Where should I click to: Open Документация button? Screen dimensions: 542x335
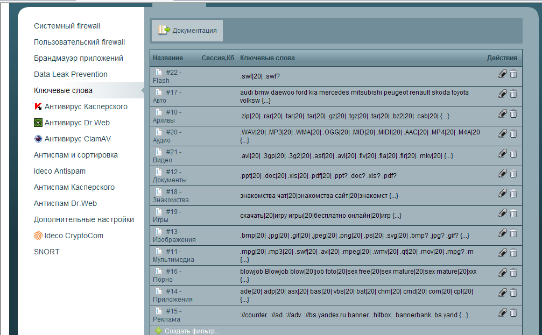click(x=187, y=31)
